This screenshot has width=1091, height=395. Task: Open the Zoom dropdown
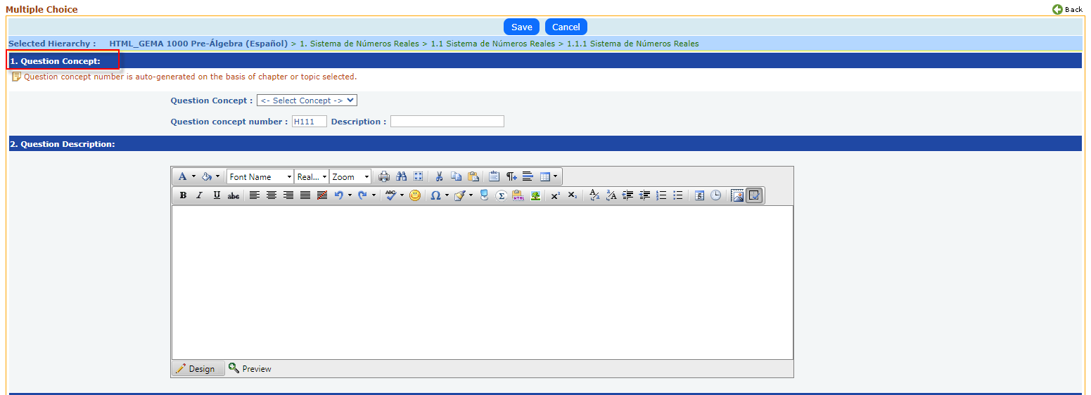[350, 177]
